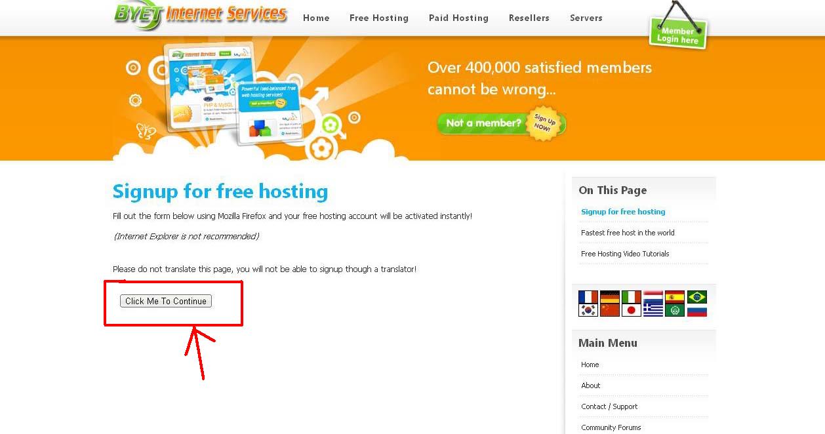Select the Japanese flag translation icon
Viewport: 825px width, 434px height.
point(632,310)
